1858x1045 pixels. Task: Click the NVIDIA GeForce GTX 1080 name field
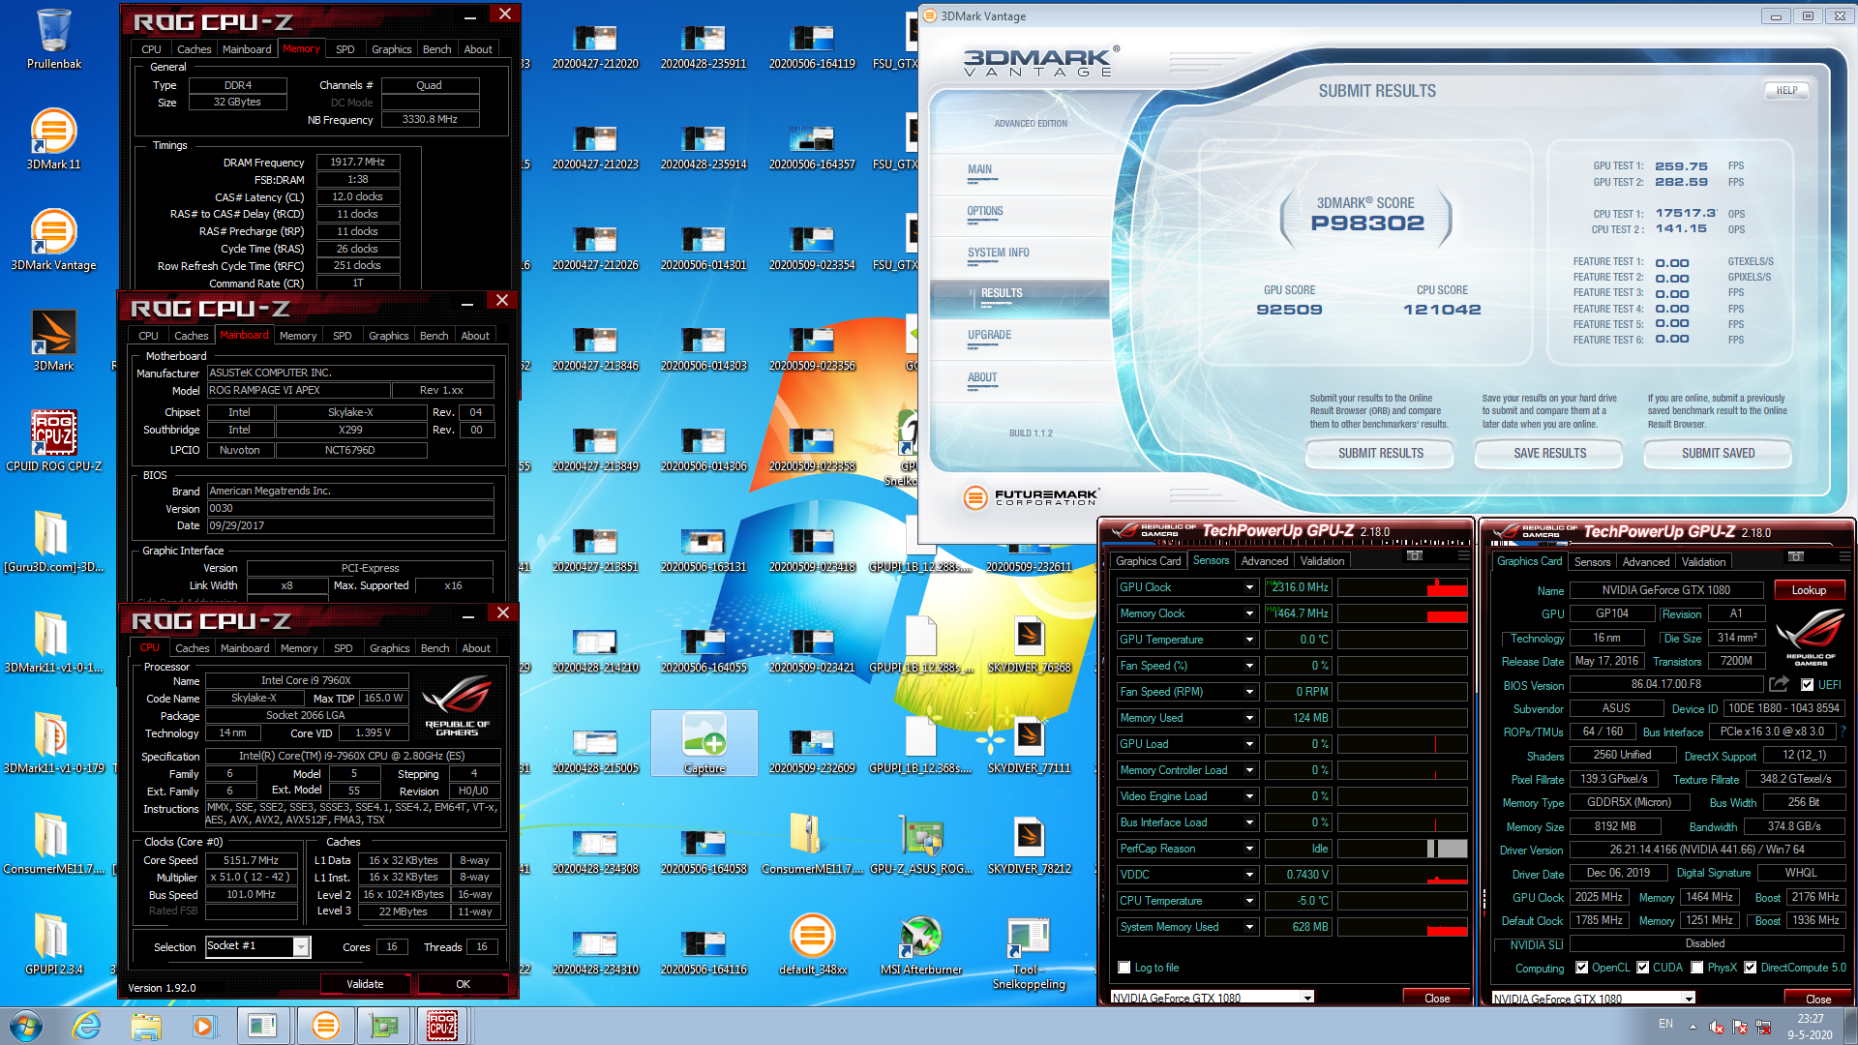click(x=1665, y=590)
